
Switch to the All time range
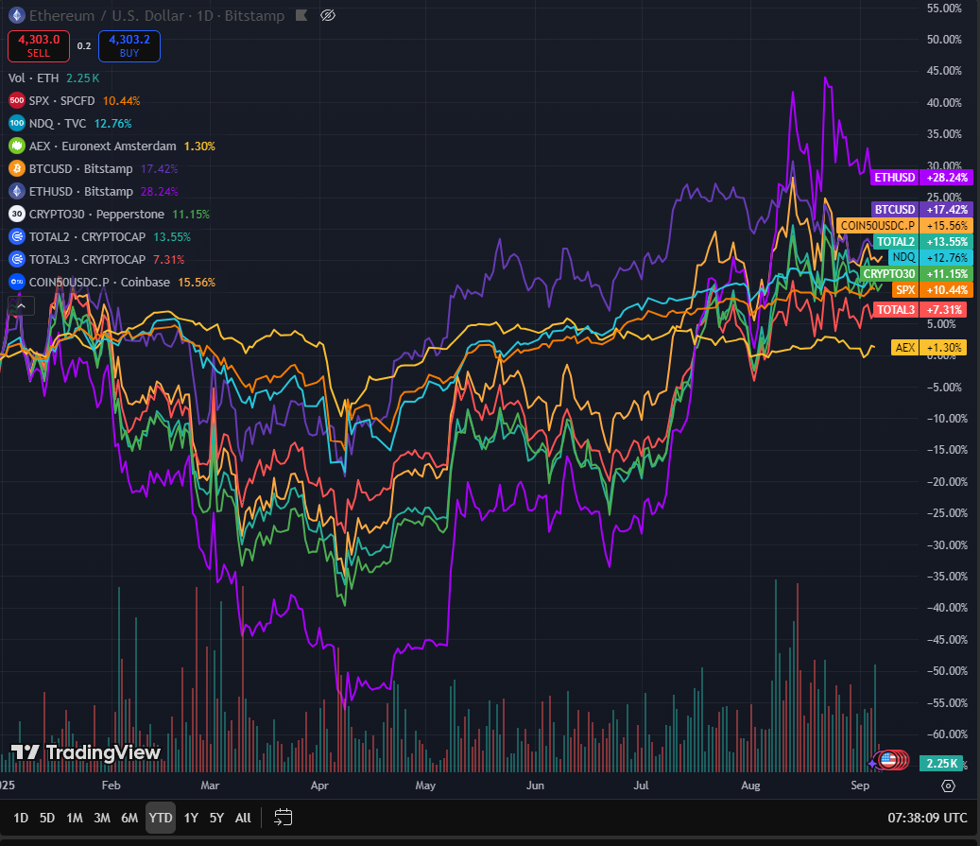243,818
